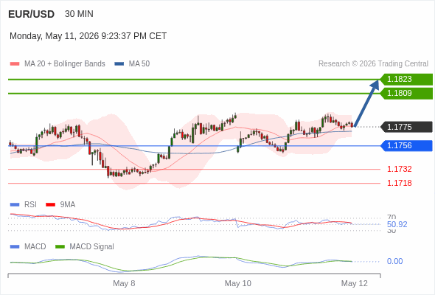Click the 1.1732 red support label
Viewport: 435px width, 295px height.
399,169
